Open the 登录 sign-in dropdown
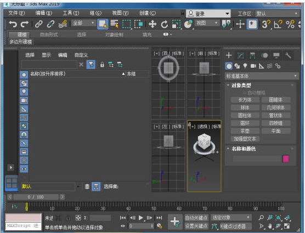305x233 pixels. [x=208, y=14]
